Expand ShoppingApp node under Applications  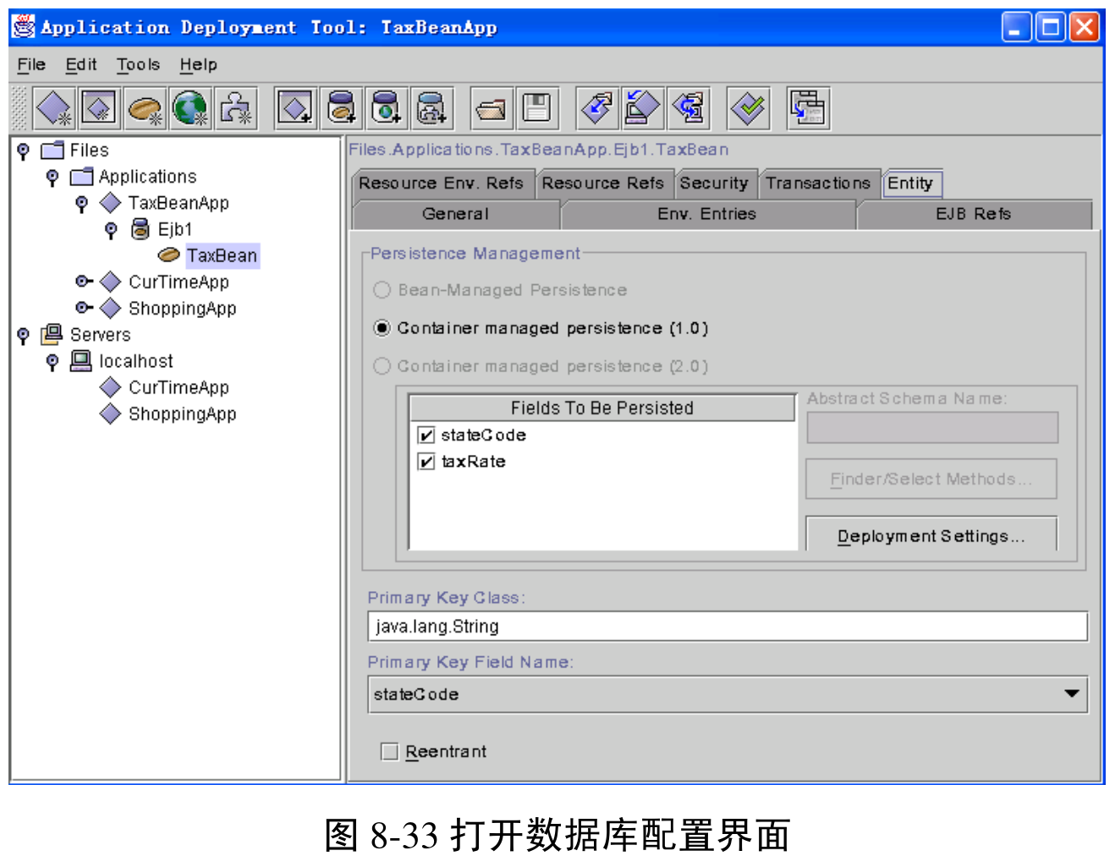click(84, 307)
